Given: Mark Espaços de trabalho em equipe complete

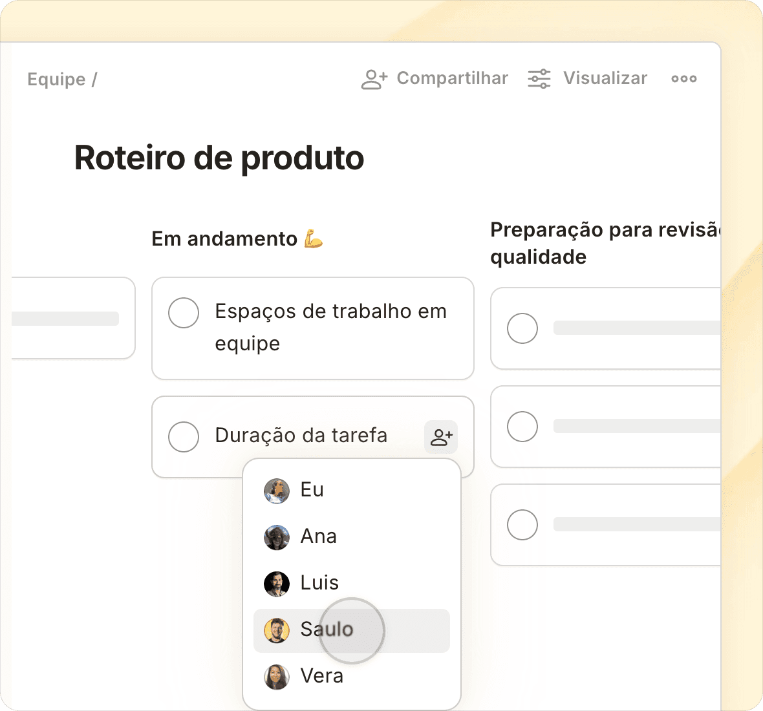Looking at the screenshot, I should (184, 313).
